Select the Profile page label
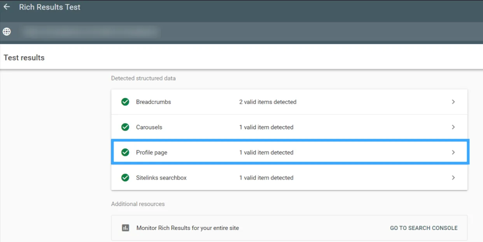The image size is (483, 242). pos(152,152)
